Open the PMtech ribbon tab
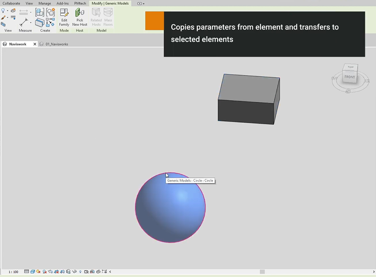Screen dimensions: 376x277 [80, 3]
